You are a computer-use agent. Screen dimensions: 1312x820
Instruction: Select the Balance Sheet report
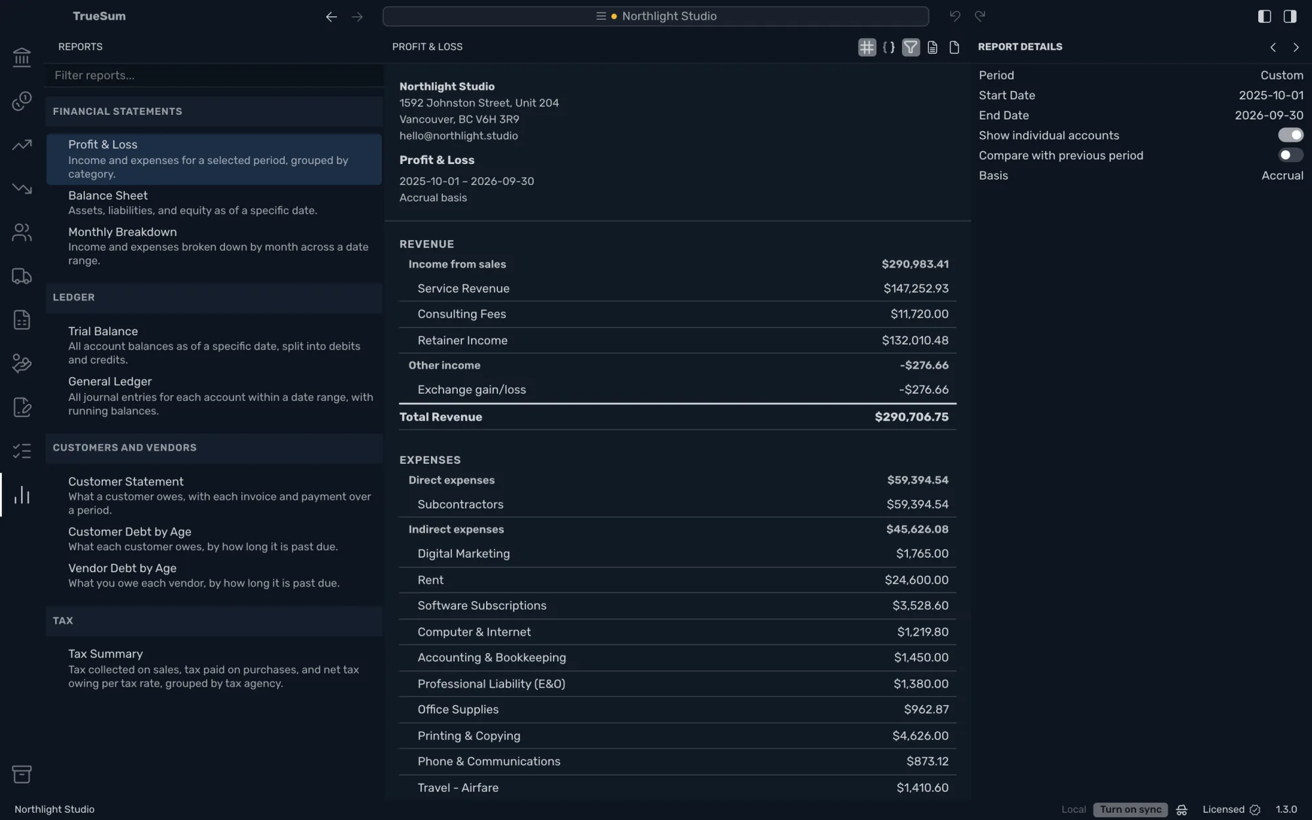tap(214, 203)
